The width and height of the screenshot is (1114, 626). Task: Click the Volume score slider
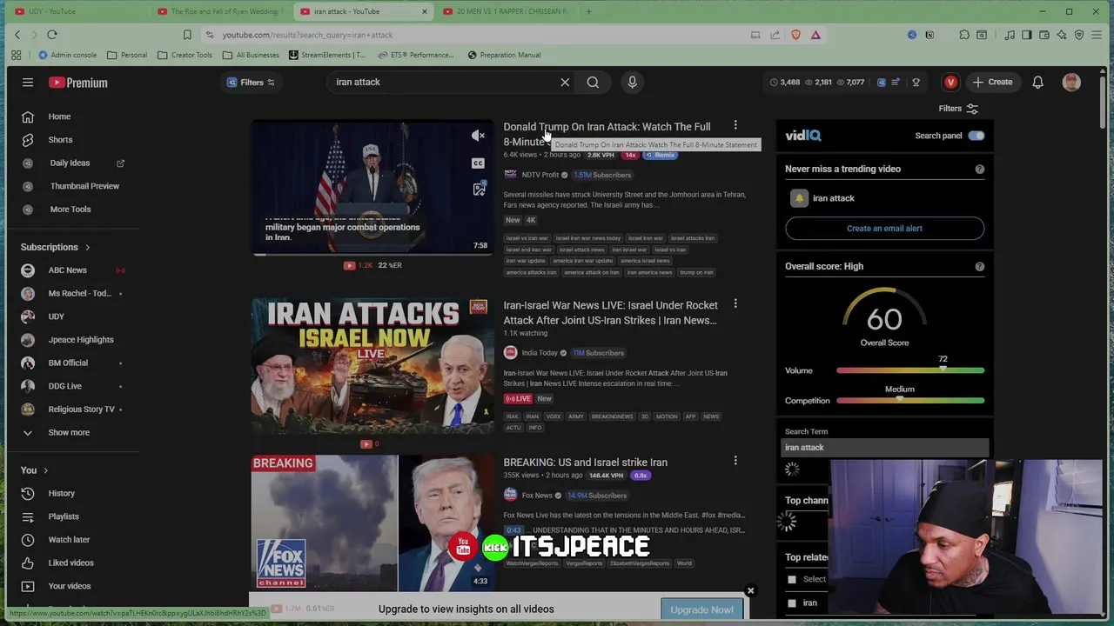910,371
